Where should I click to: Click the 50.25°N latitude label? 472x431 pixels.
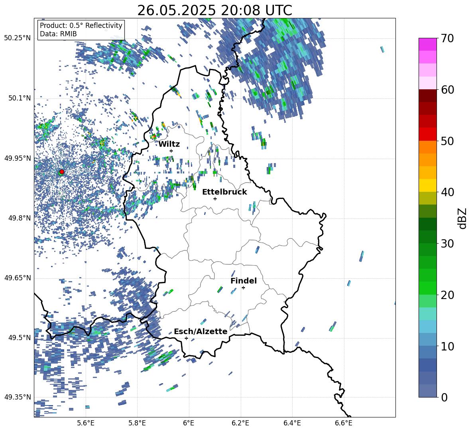click(x=18, y=38)
